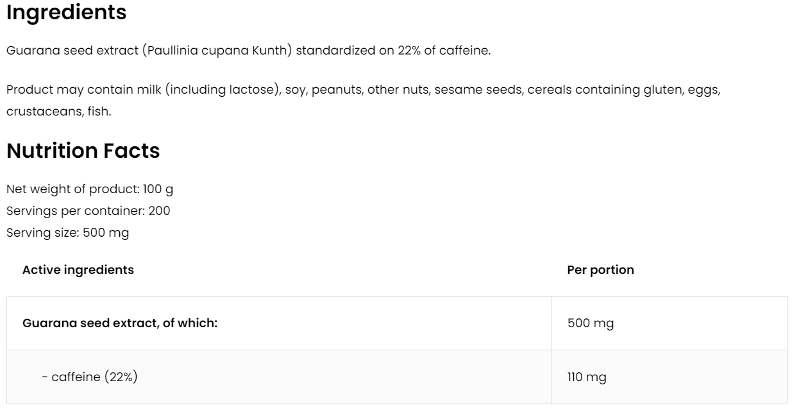
Task: Click the "Serving size: 500 mg" line
Action: [x=67, y=233]
